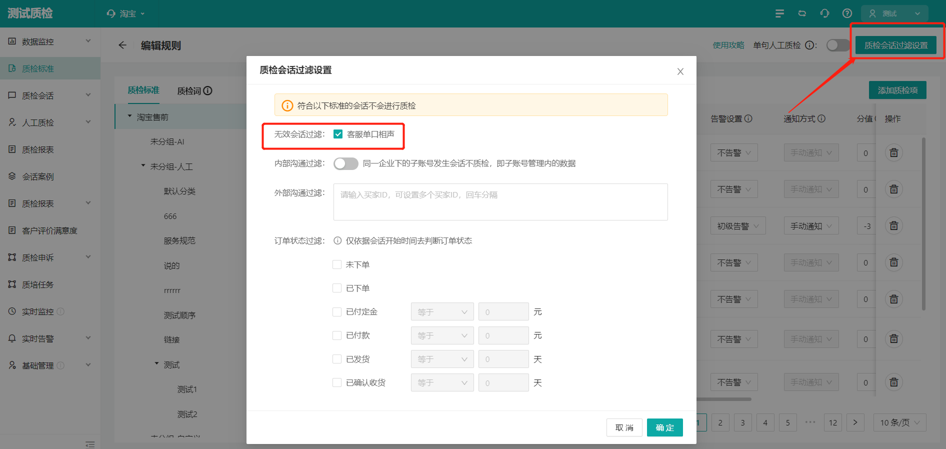Toggle the 单句人工质检 switch
The height and width of the screenshot is (449, 946).
pos(837,45)
